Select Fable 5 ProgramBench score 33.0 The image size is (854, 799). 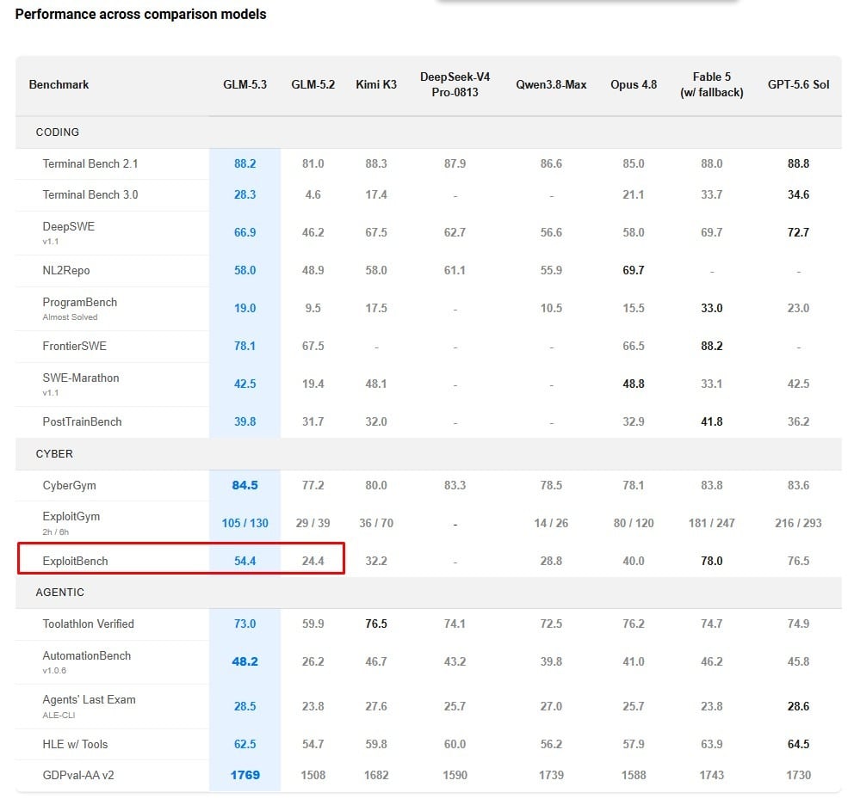coord(711,308)
